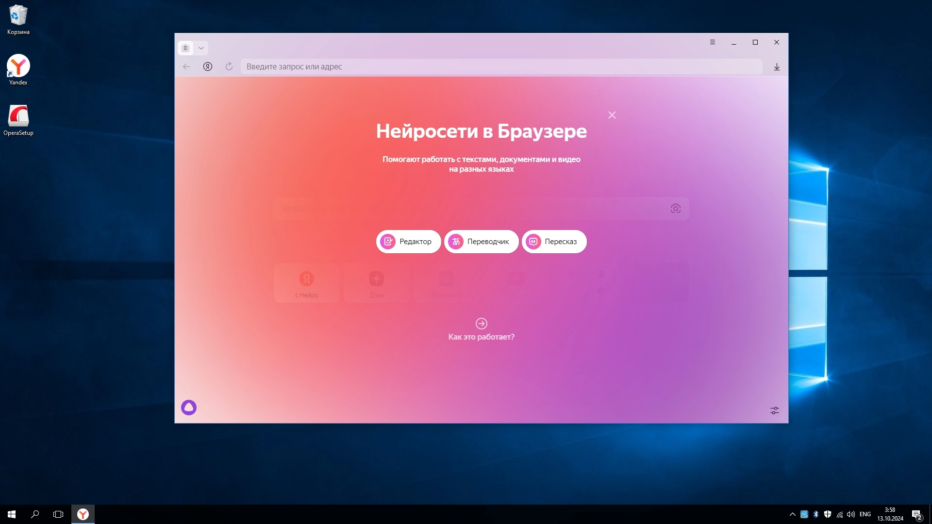Screen dimensions: 932x524
Task: Reload the page with refresh icon
Action: click(229, 66)
